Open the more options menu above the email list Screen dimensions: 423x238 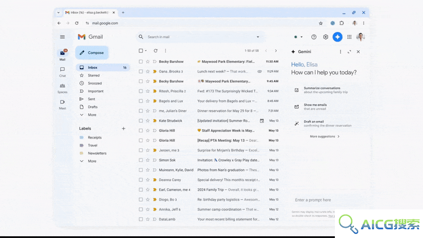[x=165, y=51]
